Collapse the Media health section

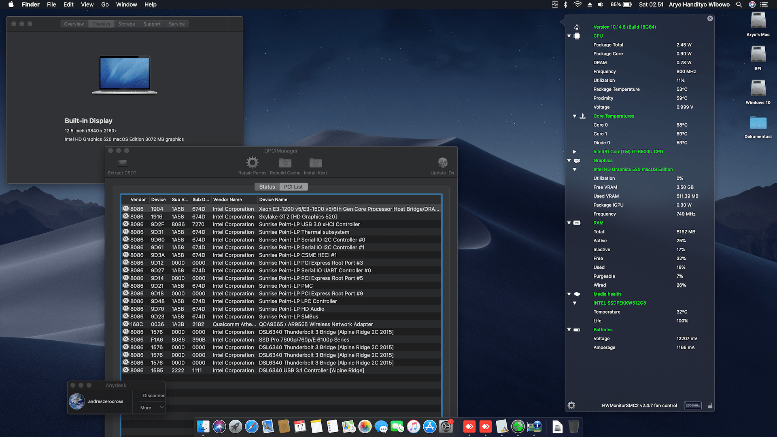click(x=569, y=294)
